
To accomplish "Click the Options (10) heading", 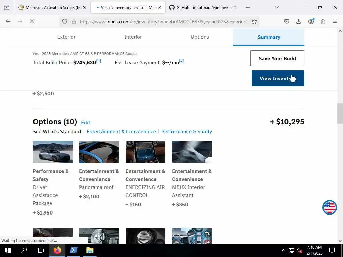I will click(55, 122).
